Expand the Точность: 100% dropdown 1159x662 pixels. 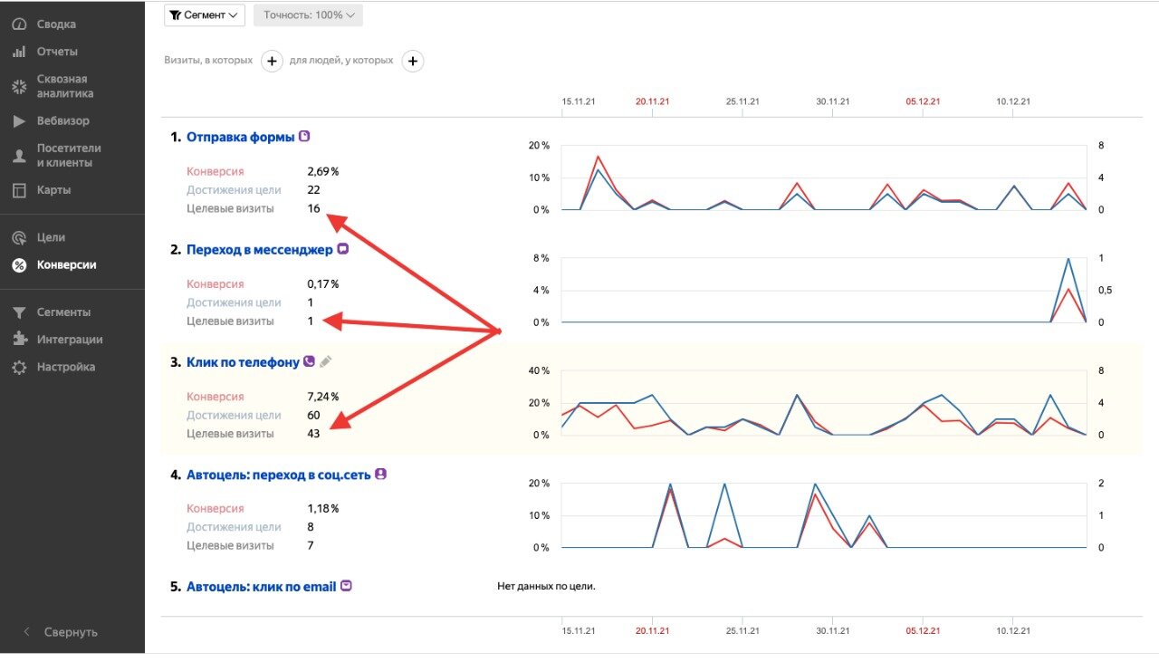pyautogui.click(x=308, y=15)
